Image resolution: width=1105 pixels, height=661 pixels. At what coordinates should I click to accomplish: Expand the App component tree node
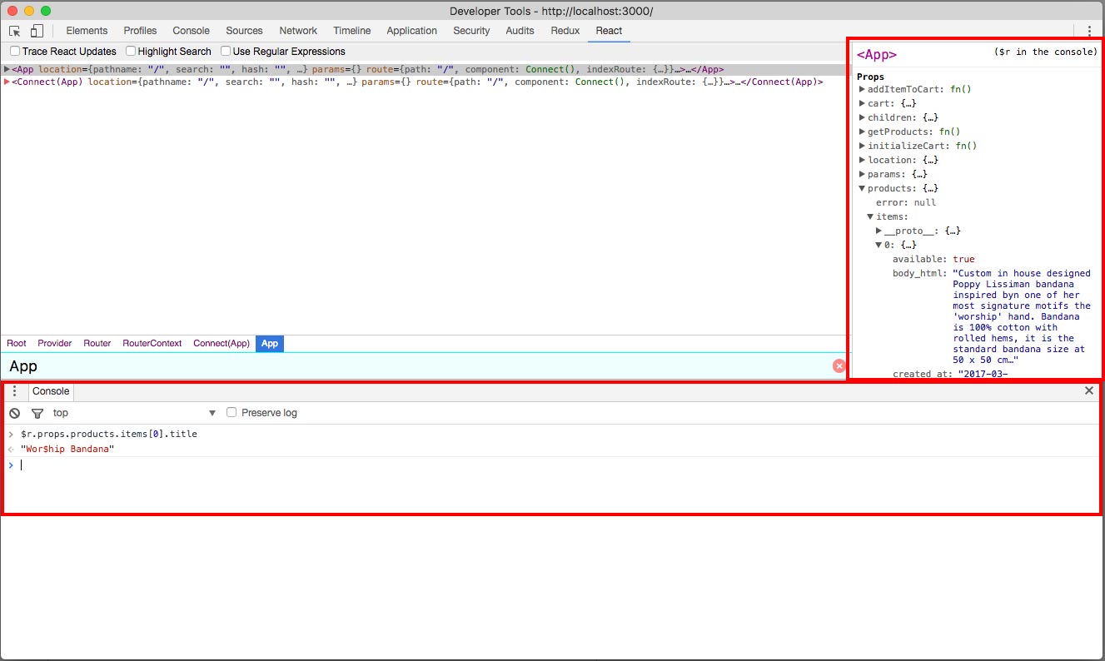(x=7, y=70)
